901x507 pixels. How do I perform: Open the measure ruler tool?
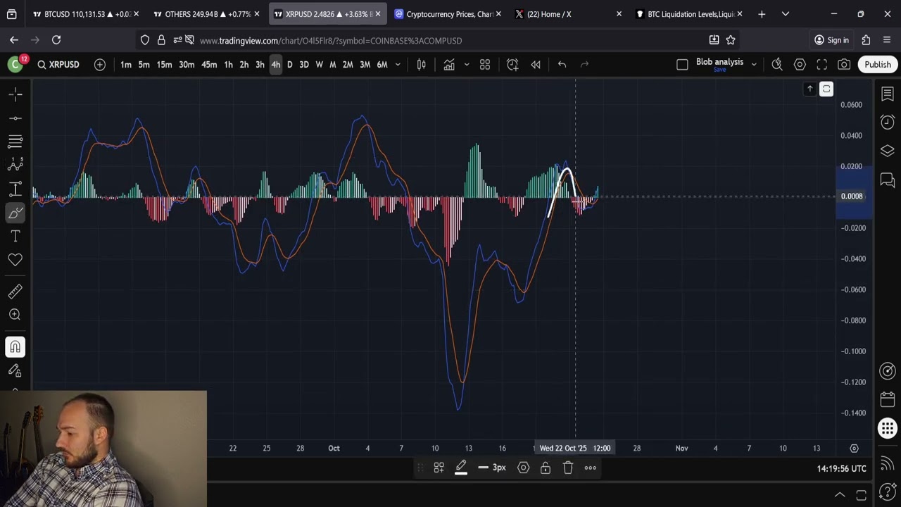pos(15,291)
